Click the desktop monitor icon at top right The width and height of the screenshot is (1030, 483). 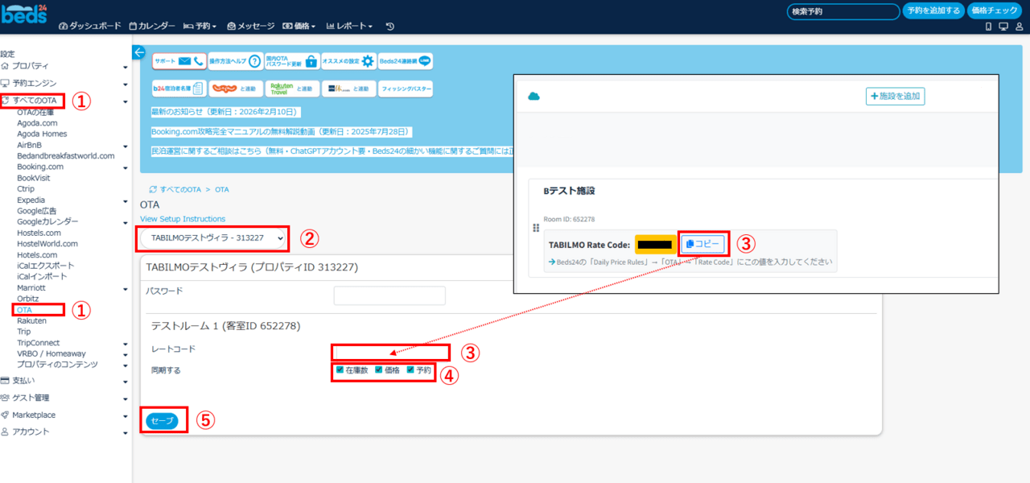coord(1003,27)
